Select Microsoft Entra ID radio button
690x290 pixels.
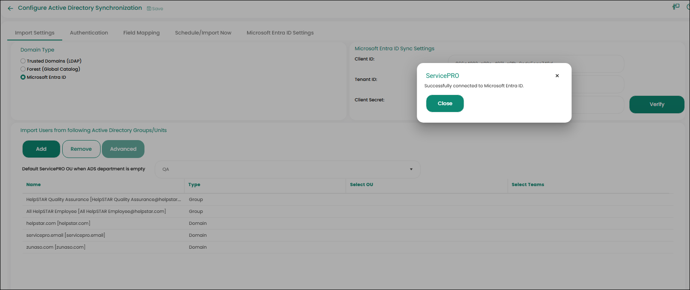[23, 77]
